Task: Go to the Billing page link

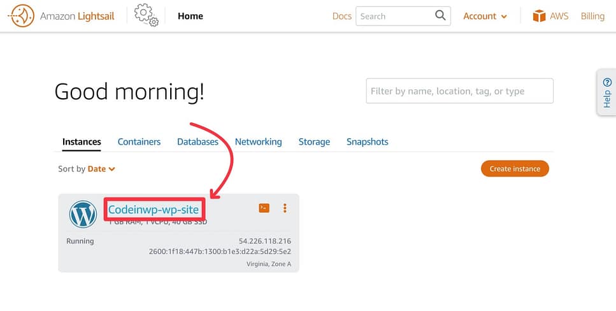Action: click(x=592, y=16)
